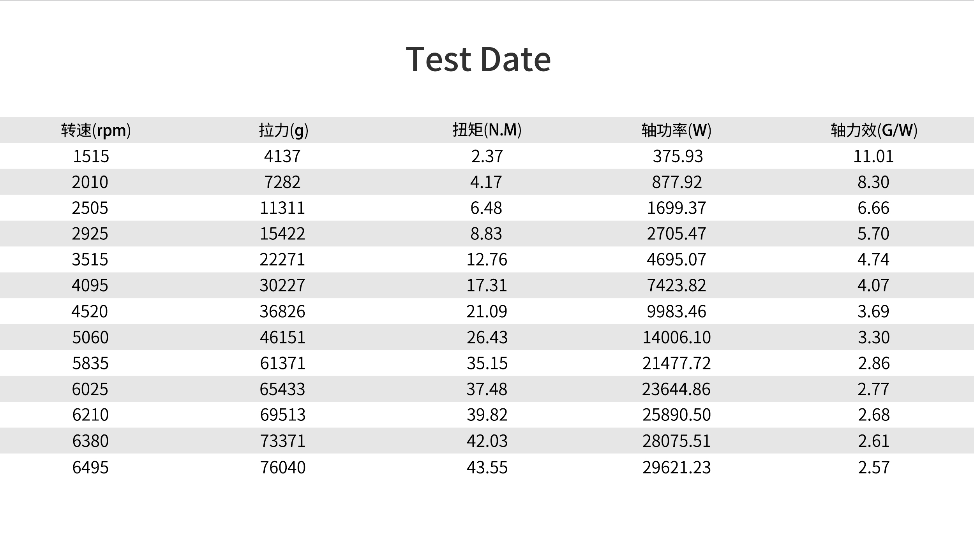This screenshot has width=974, height=538.
Task: Click the 扭矩(N.M) column header
Action: point(487,130)
